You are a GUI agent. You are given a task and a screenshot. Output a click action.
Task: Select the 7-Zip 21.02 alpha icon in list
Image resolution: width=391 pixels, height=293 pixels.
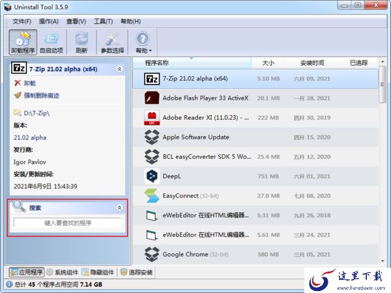pyautogui.click(x=152, y=79)
